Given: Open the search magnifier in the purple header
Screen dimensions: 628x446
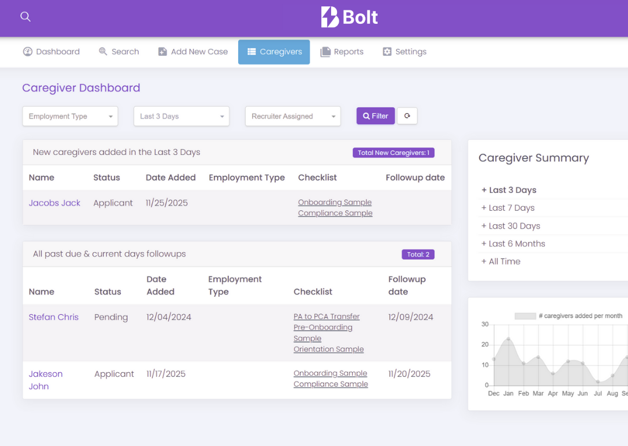Looking at the screenshot, I should (25, 17).
